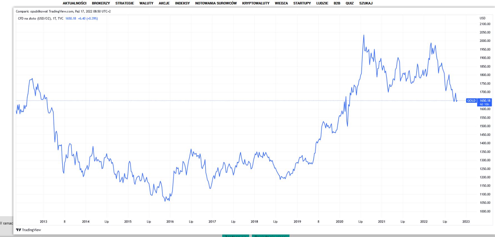Click the TradingView logo icon
The image size is (495, 237).
pos(18,230)
